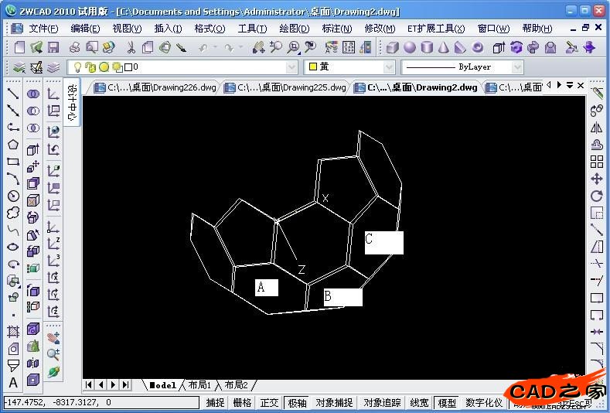Screen dimensions: 610x413
Task: Jump to last layout tab button
Action: click(x=125, y=385)
